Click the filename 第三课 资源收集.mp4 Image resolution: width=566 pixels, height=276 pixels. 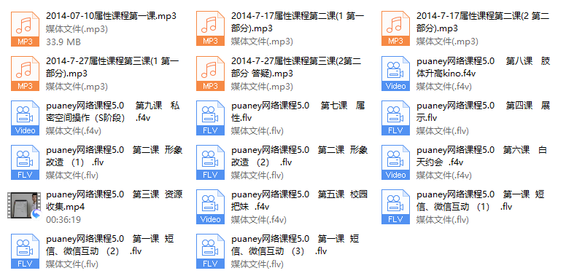[x=114, y=201]
